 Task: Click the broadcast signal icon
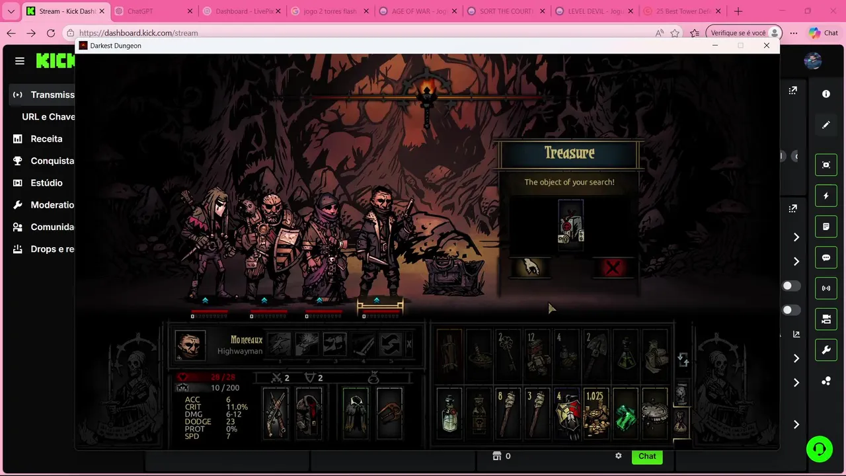826,288
